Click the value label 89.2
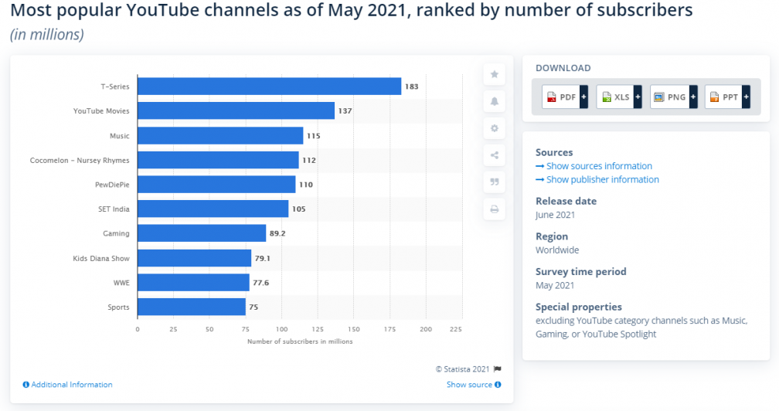The width and height of the screenshot is (779, 411). tap(277, 233)
